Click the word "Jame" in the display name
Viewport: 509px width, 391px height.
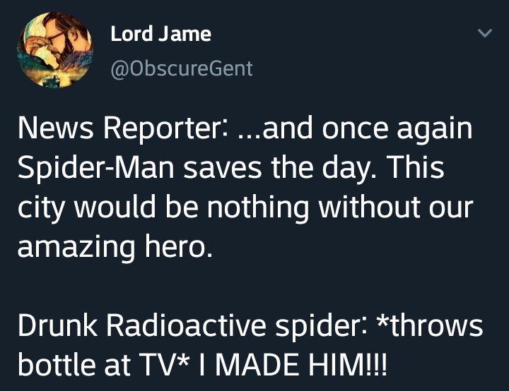[185, 34]
